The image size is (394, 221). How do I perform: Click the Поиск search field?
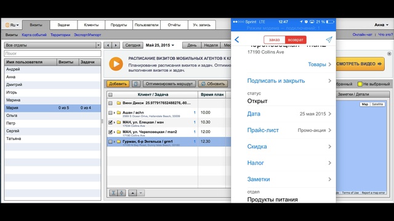[52, 53]
